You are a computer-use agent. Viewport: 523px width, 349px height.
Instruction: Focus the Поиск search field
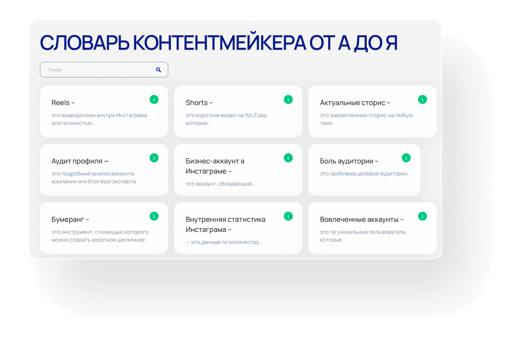104,70
